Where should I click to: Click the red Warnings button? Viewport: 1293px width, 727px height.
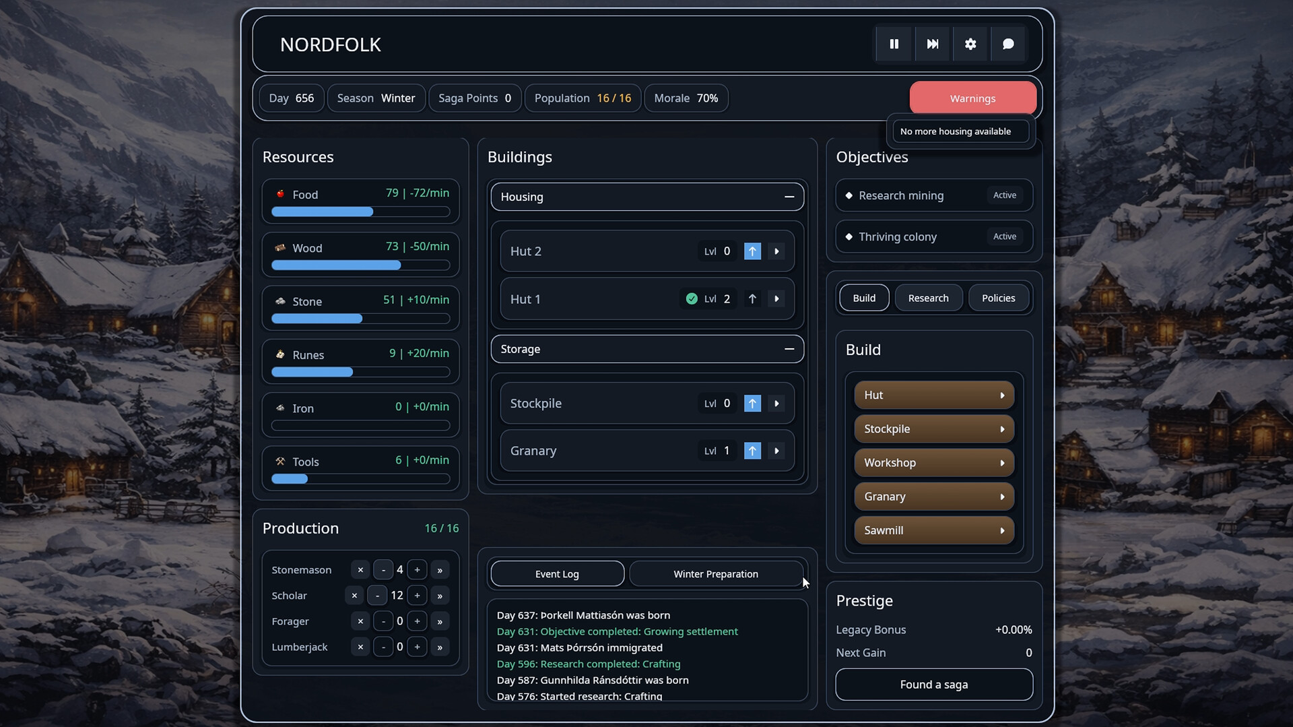pos(972,98)
